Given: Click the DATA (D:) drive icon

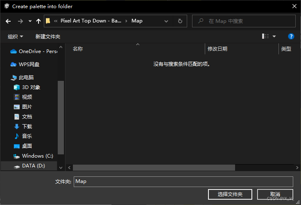Looking at the screenshot, I should tap(17, 167).
